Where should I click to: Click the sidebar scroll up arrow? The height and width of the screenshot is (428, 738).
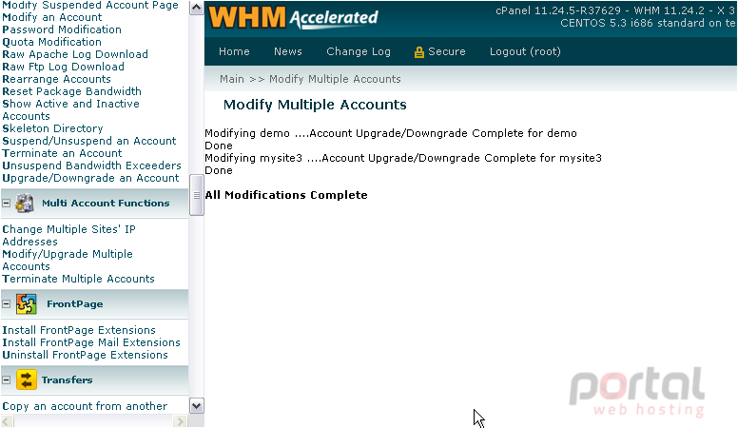[x=196, y=8]
